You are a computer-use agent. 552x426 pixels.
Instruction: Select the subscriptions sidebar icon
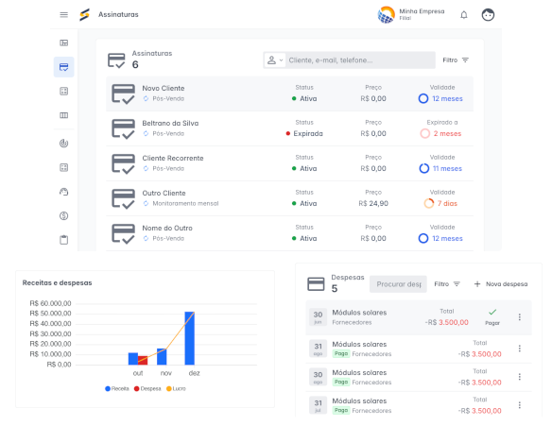coord(63,67)
